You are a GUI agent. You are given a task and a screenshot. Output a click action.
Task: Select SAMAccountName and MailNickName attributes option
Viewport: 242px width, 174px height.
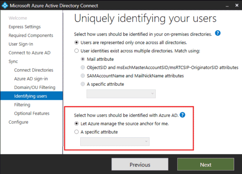[x=83, y=76]
